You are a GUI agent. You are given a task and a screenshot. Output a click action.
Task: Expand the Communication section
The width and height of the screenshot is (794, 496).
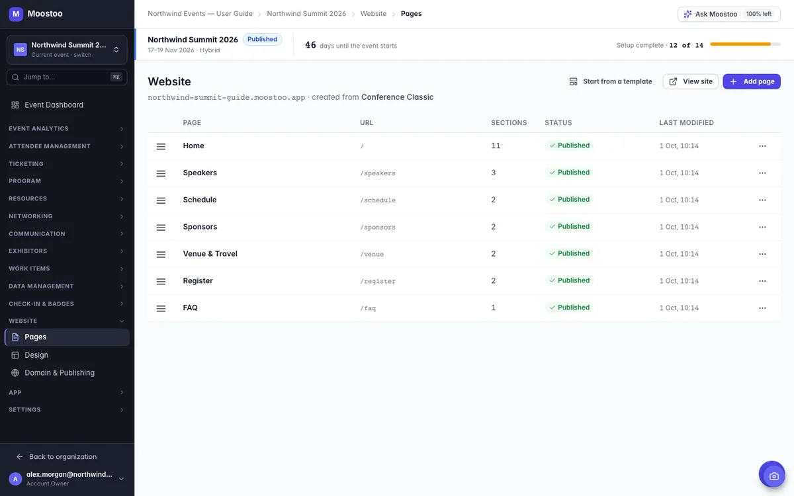point(67,234)
